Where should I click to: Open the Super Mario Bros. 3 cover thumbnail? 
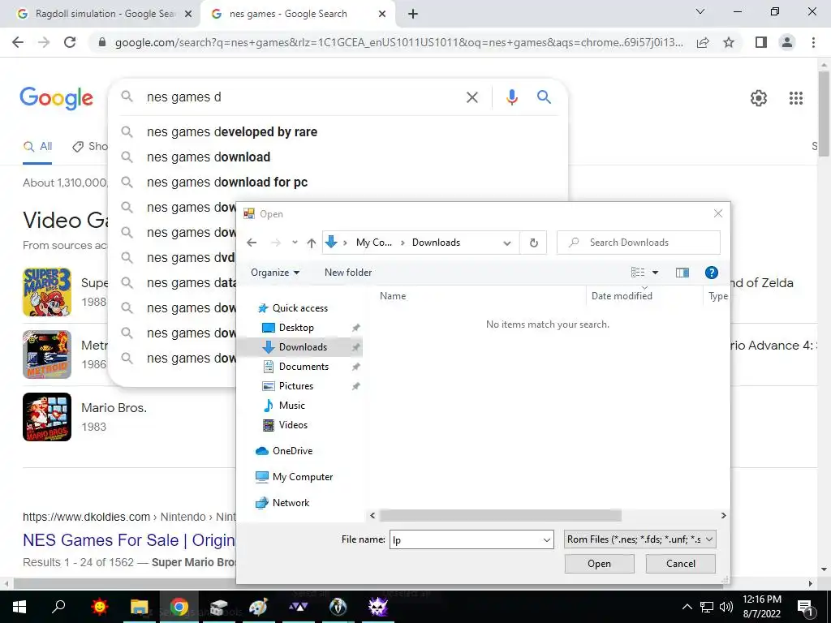point(46,292)
